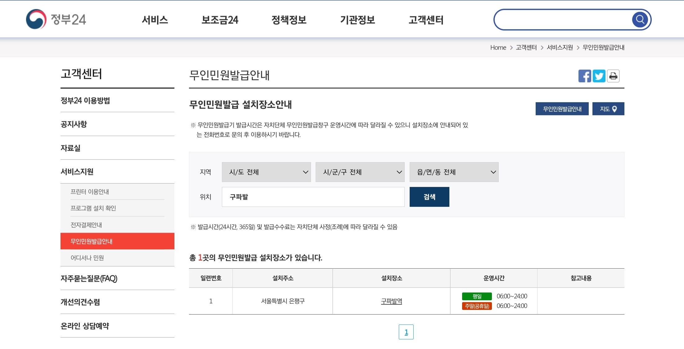Screen dimensions: 684x349
Task: Select 어디서나 민원 in the sidebar
Action: coord(87,257)
